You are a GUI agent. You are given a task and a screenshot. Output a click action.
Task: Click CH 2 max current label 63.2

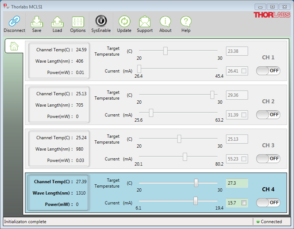click(x=219, y=120)
